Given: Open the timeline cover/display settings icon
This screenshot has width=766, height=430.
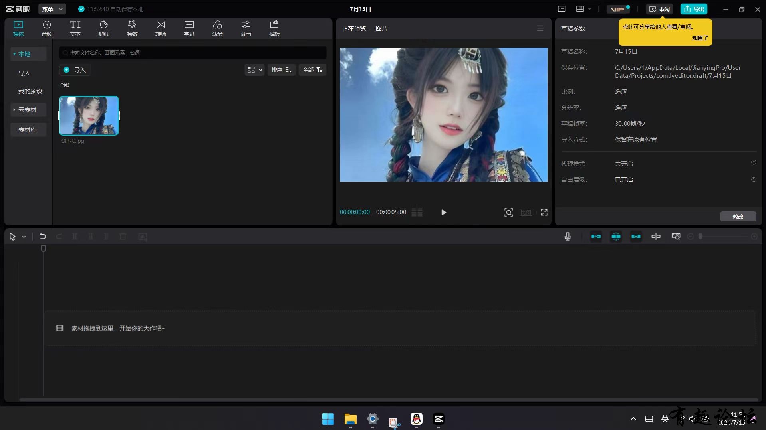Looking at the screenshot, I should point(676,237).
